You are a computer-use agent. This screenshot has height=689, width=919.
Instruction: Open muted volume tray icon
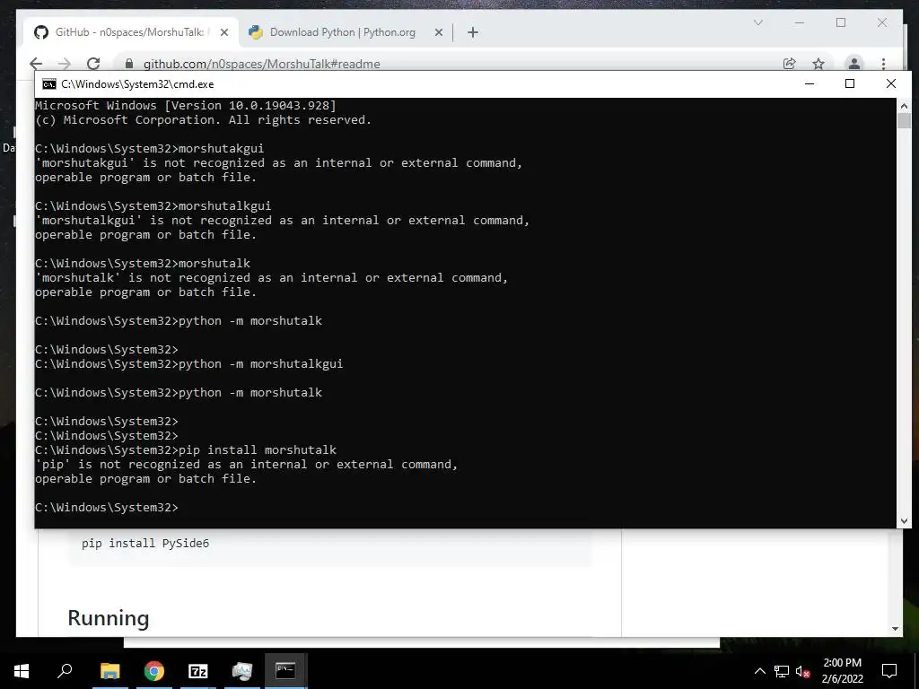coord(803,671)
